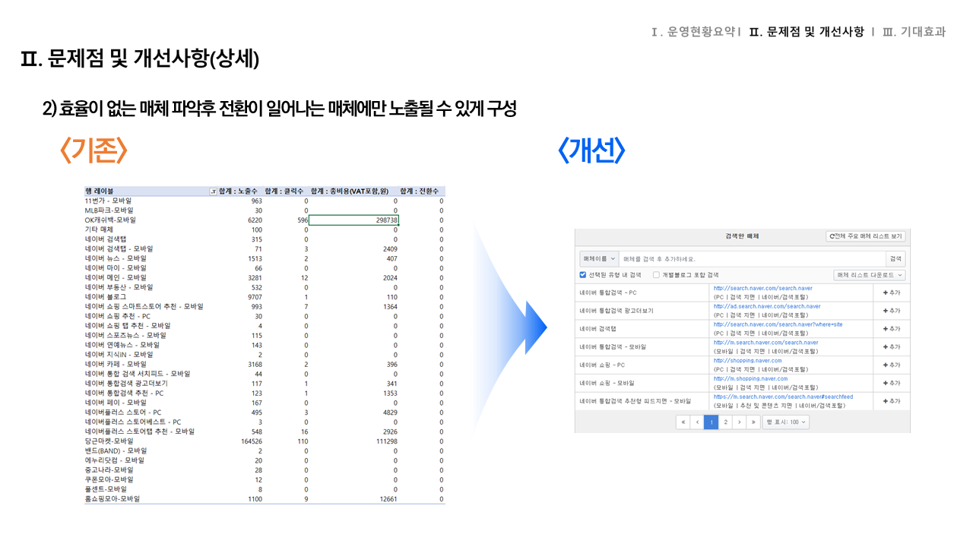Click add button for 네이버 검색탭 row

pos(891,329)
